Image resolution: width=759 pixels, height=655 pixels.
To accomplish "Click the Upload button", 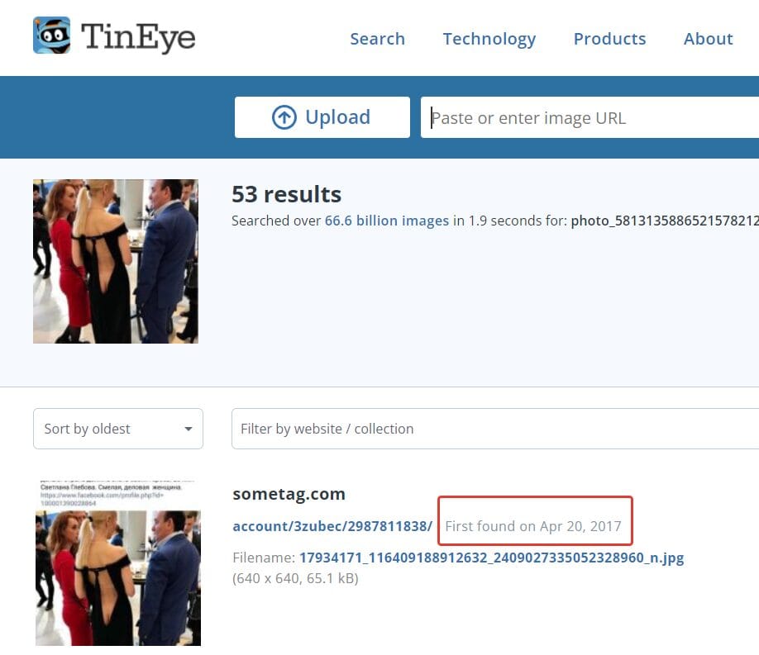I will [x=322, y=117].
